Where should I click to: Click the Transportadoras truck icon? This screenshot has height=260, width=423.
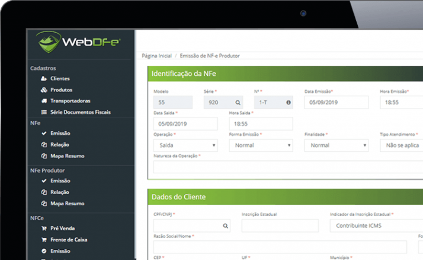coord(44,101)
